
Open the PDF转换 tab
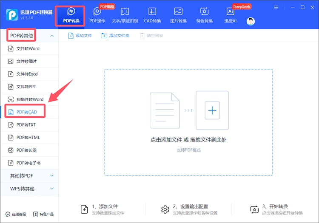pyautogui.click(x=71, y=16)
